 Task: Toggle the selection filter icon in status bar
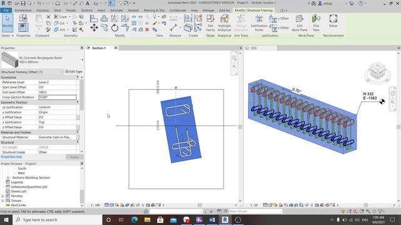(380, 211)
